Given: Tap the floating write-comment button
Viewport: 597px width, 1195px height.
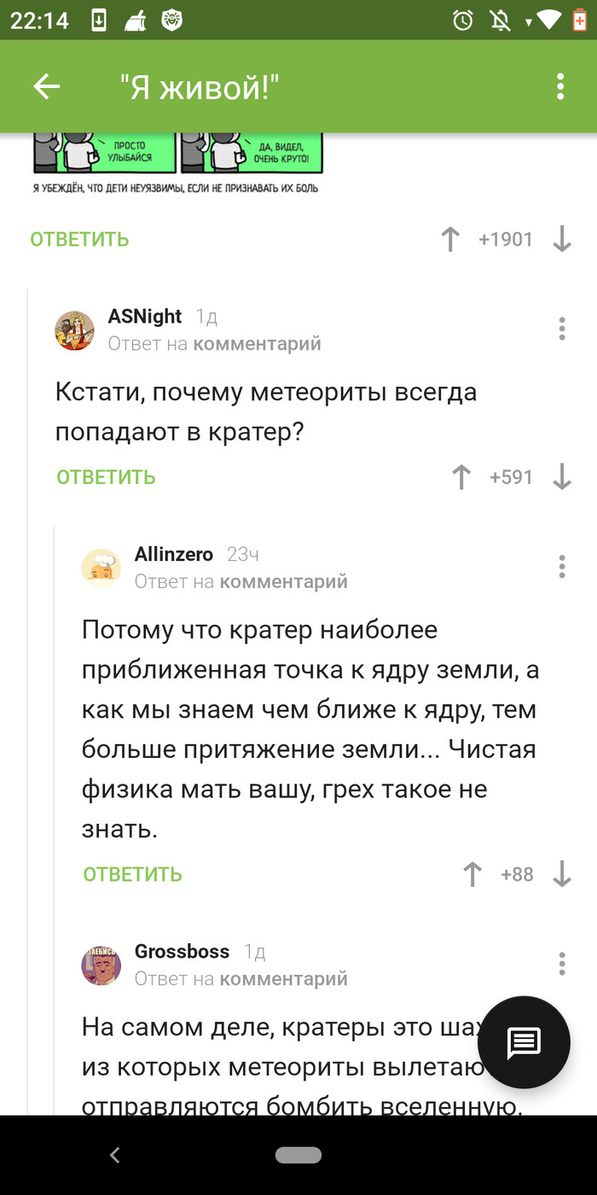Looking at the screenshot, I should click(x=523, y=1042).
